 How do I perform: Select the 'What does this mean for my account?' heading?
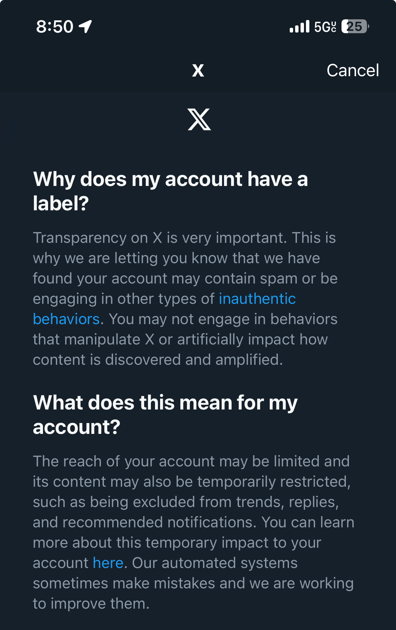(165, 415)
